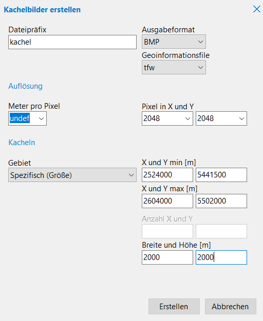Click the Breite field with 2000

167,257
